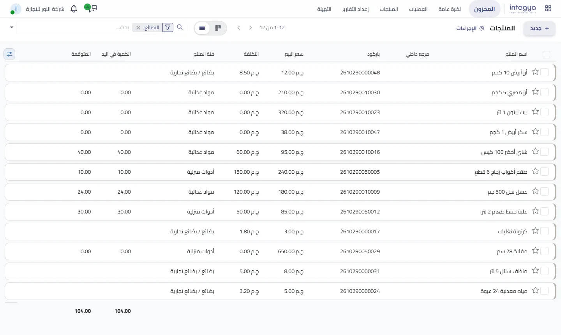Open the إعداد التقارير menu
Image resolution: width=561 pixels, height=335 pixels.
tap(355, 9)
